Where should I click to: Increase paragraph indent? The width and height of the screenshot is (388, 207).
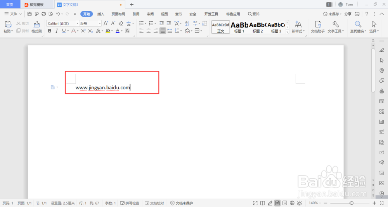pyautogui.click(x=169, y=23)
